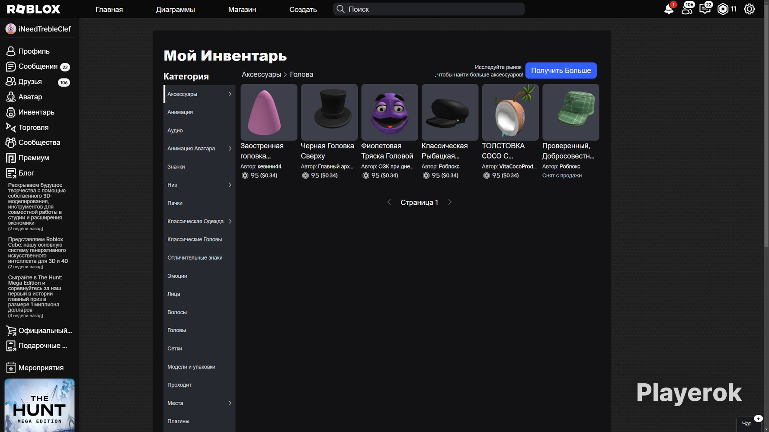Screen dimensions: 769x432
Task: Select the Сетки category
Action: pyautogui.click(x=199, y=349)
